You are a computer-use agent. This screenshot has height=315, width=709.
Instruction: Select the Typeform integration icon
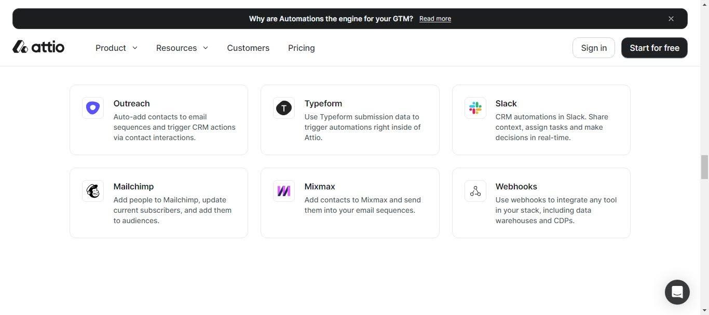pyautogui.click(x=283, y=107)
